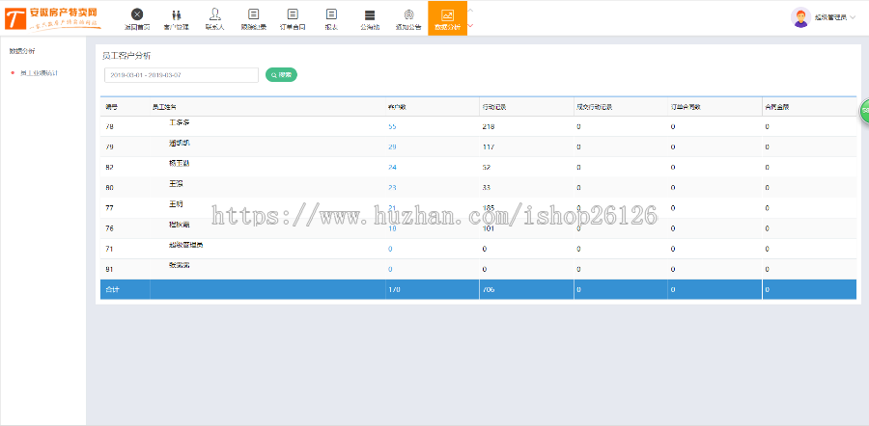Click the up chevron beside the nav bar
Screen dimensions: 869x426
pyautogui.click(x=470, y=10)
